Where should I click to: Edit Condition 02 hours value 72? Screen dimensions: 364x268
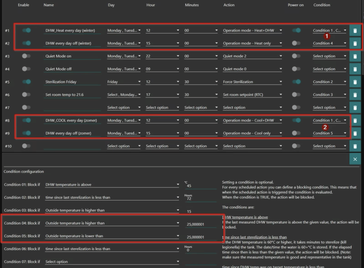(200, 199)
